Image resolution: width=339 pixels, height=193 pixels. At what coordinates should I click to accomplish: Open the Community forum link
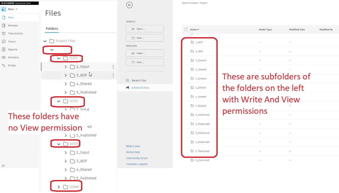[x=137, y=158]
